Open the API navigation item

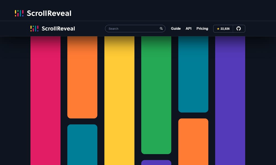coord(189,28)
